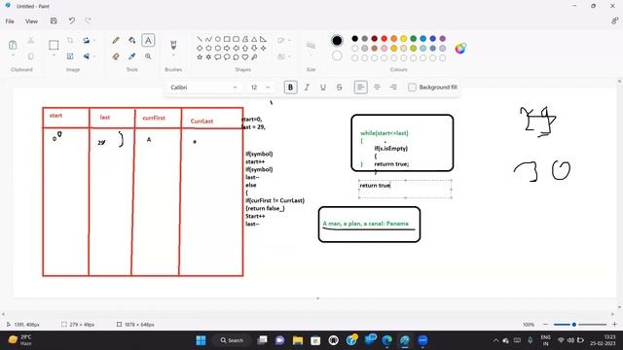Click the Paste clipboard icon
623x350 pixels.
13,45
